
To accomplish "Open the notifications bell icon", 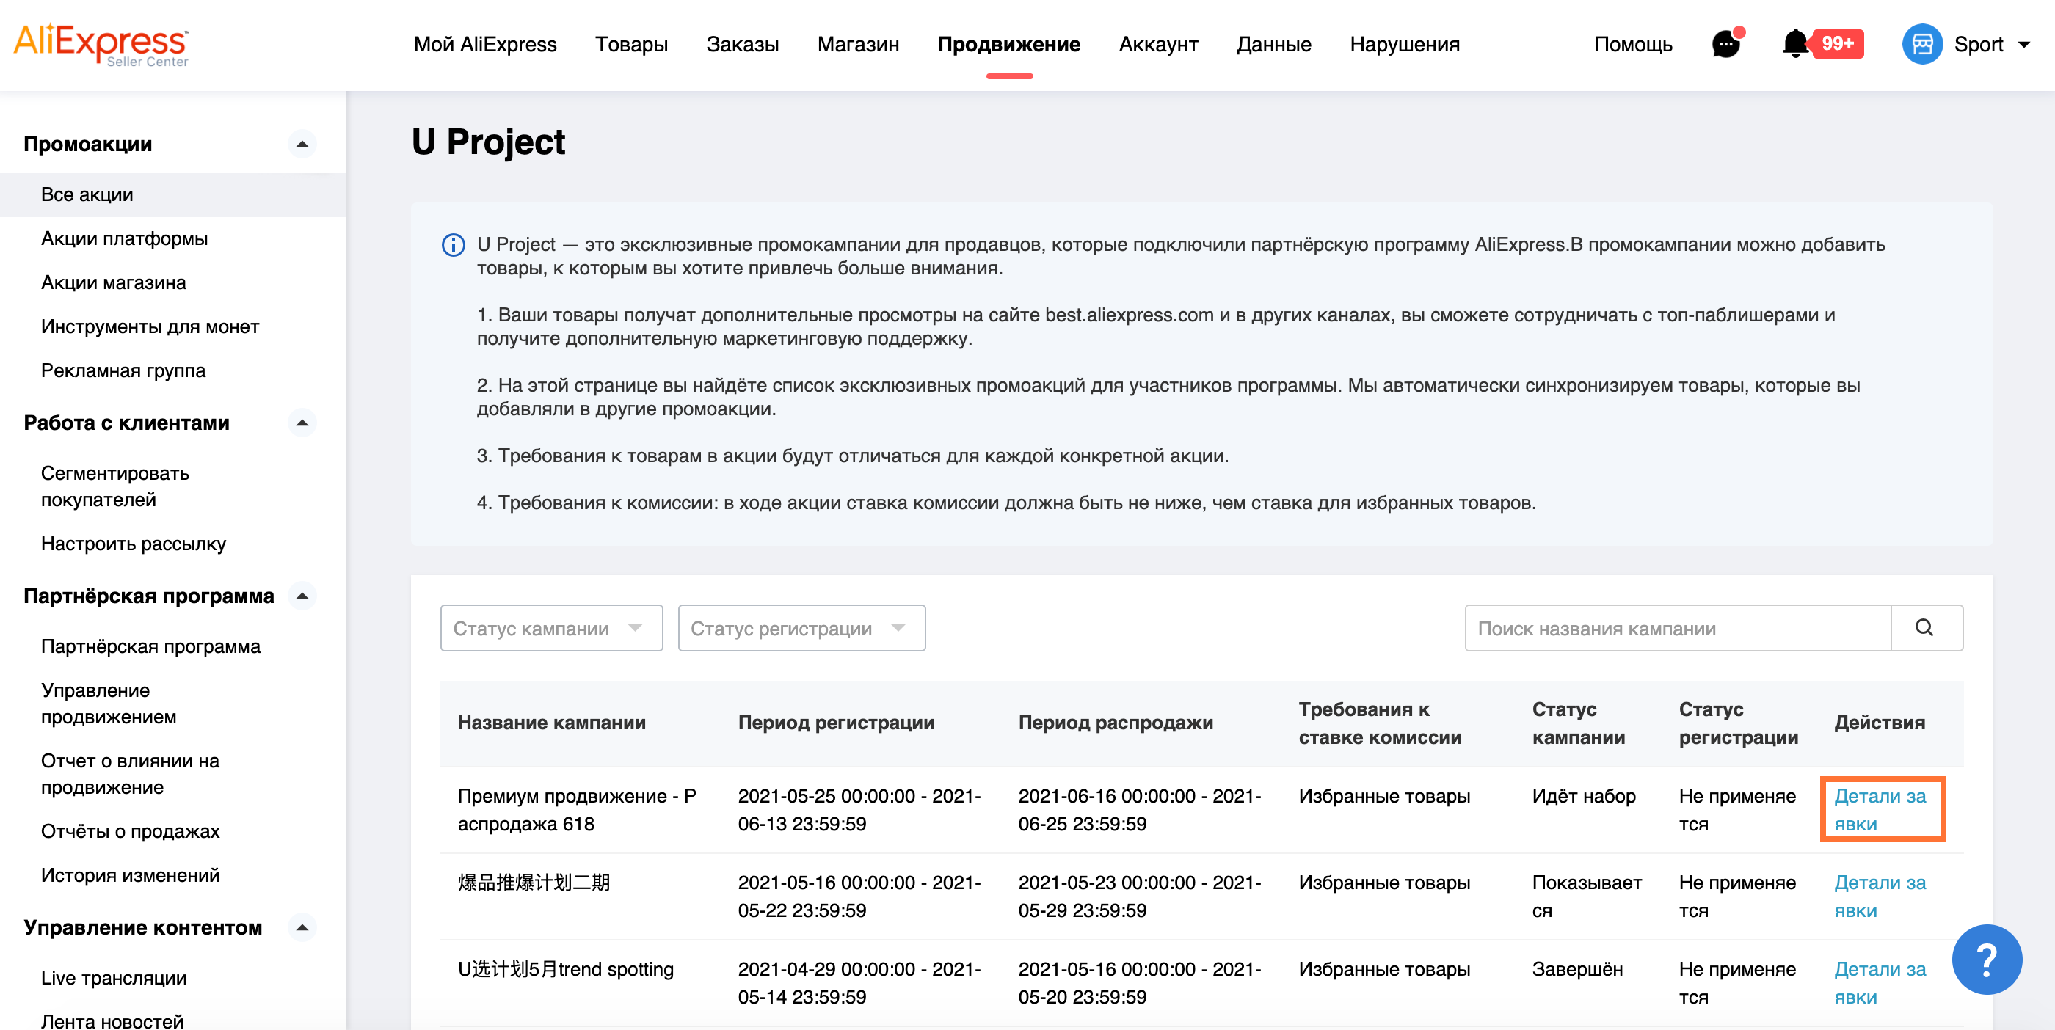I will click(1795, 44).
